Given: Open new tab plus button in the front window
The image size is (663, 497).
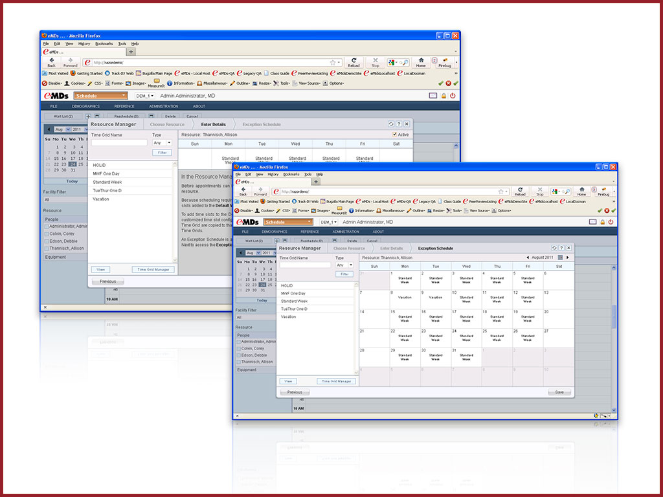Looking at the screenshot, I should [x=316, y=182].
